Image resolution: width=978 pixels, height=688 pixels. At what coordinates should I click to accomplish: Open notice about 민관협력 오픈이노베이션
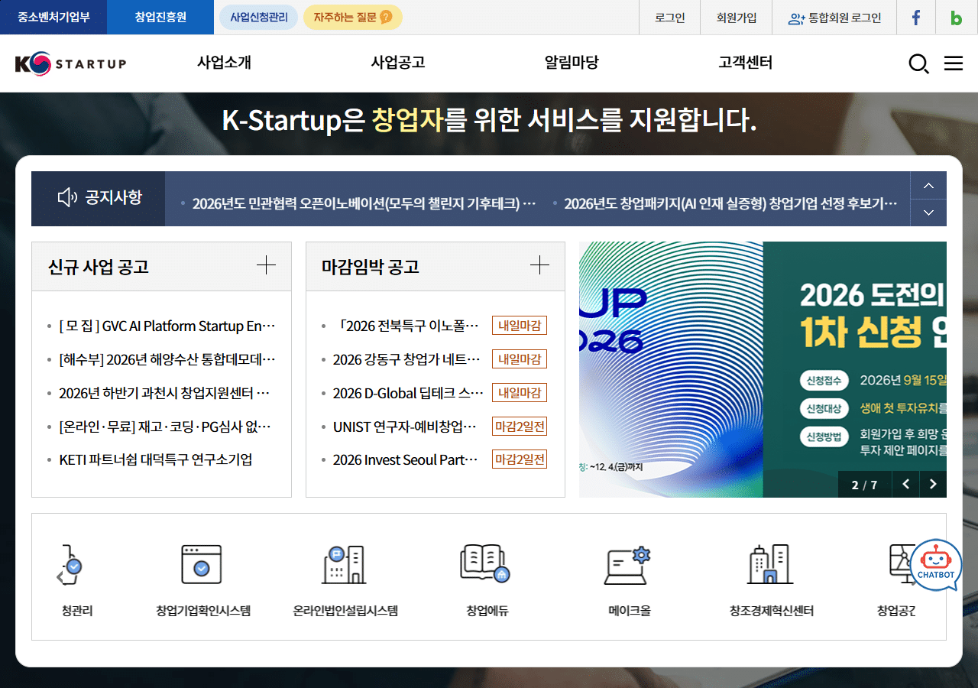(x=364, y=203)
